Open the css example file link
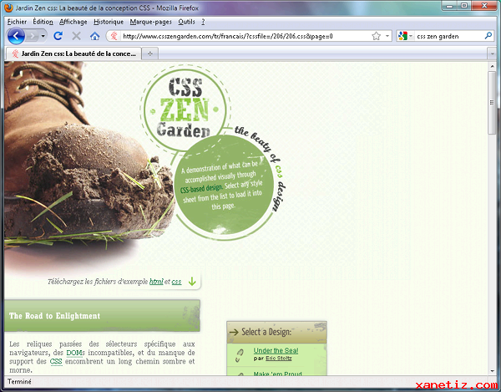 click(177, 282)
